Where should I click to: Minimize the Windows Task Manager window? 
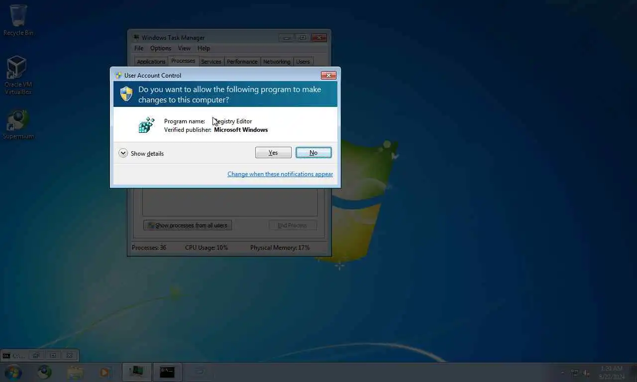286,37
